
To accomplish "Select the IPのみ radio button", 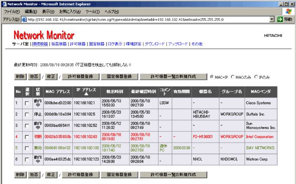I will [x=256, y=77].
